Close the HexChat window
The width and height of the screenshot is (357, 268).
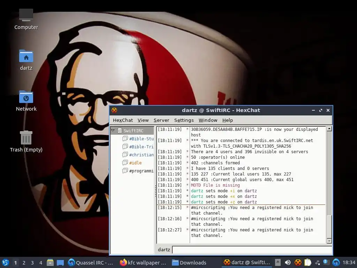(x=328, y=110)
